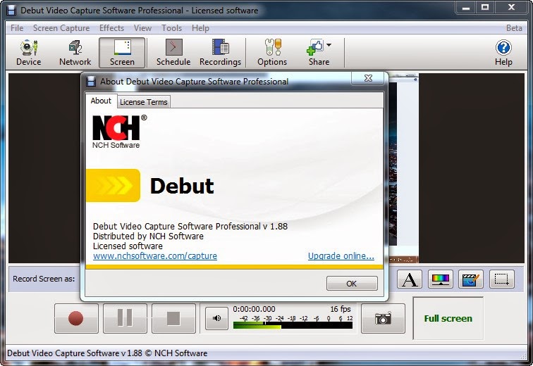
Task: Open color adjustments rainbow monitor icon
Action: (x=440, y=279)
